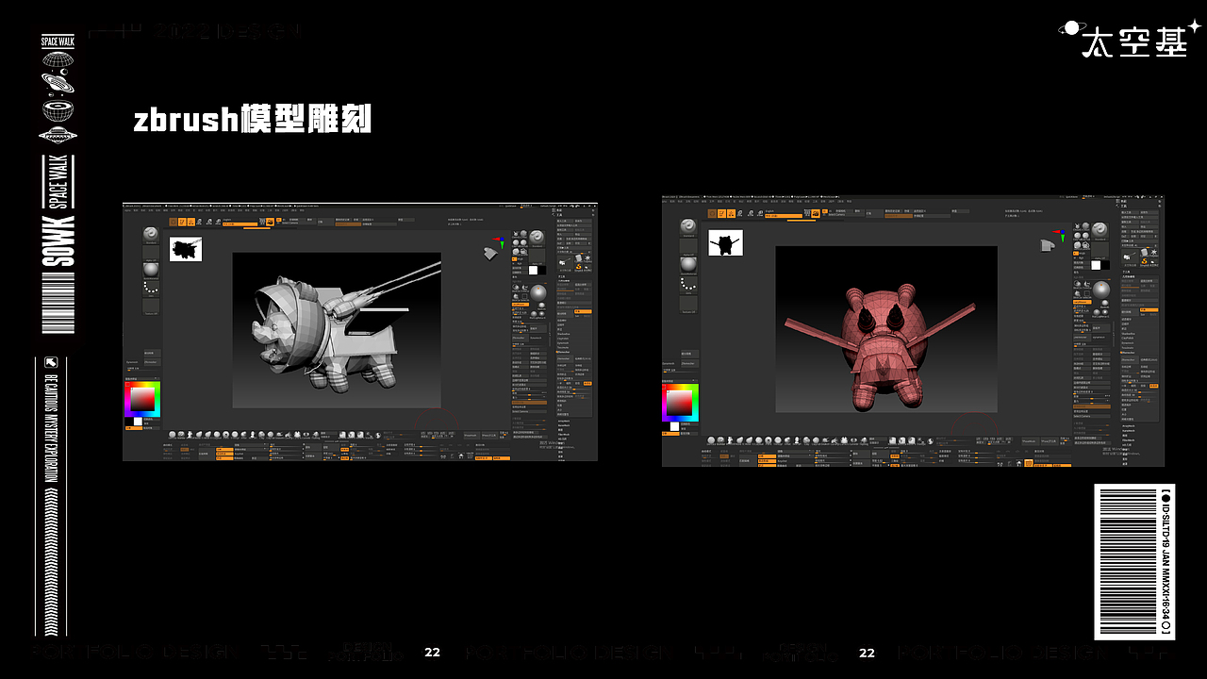Toggle orange camera button in left screenshot's top shelf
This screenshot has height=679, width=1207.
coord(271,222)
